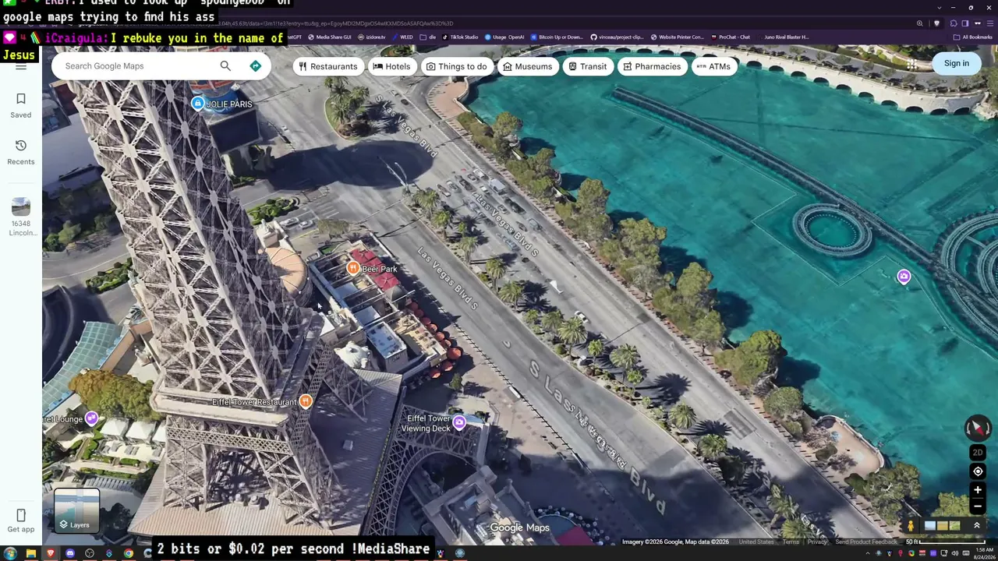Open the WLED bookmark
Screen dimensions: 998x561
pos(402,37)
